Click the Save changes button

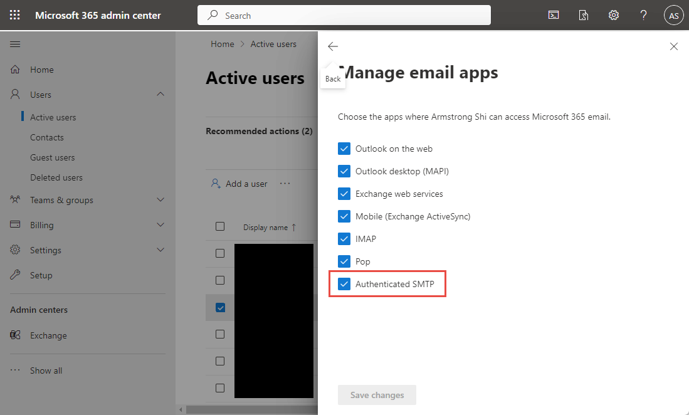click(377, 395)
